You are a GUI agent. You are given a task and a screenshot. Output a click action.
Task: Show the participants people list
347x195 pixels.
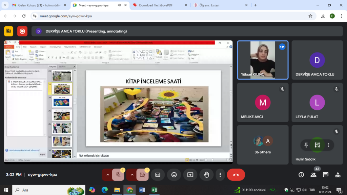313,175
